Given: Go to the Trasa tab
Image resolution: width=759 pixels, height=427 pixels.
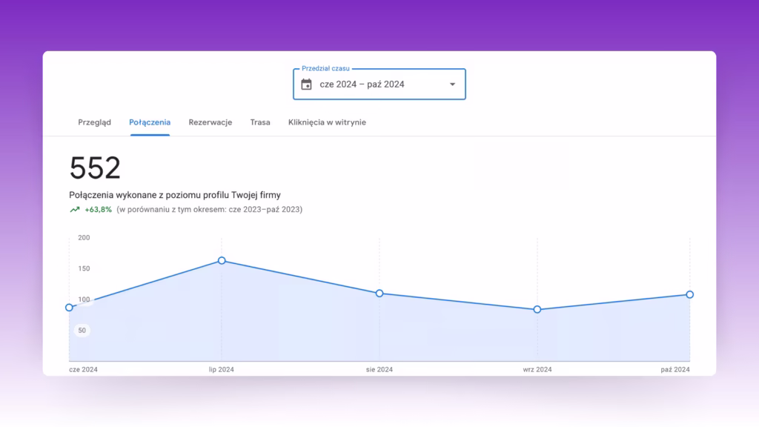Looking at the screenshot, I should [x=260, y=122].
